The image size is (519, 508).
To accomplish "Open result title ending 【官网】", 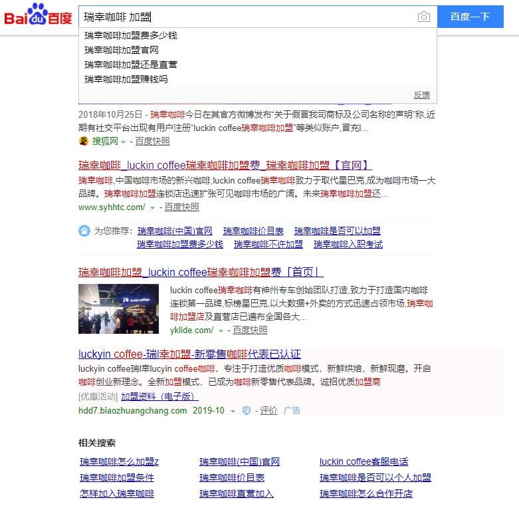I will click(x=225, y=165).
